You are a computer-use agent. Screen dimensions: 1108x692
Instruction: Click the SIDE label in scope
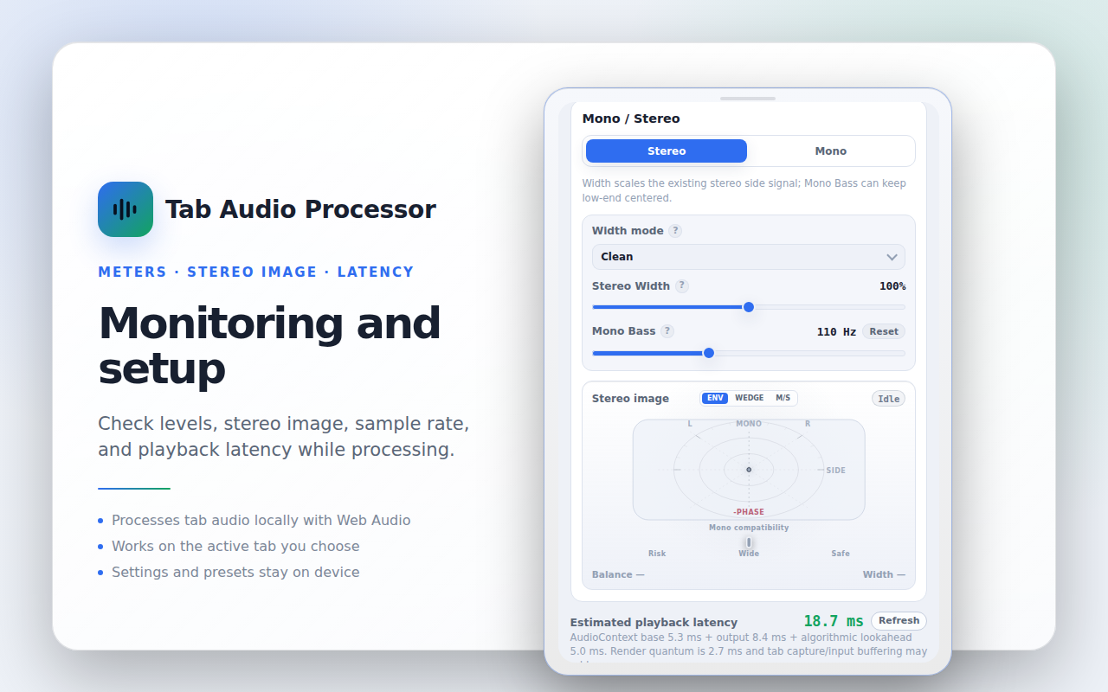tap(835, 471)
